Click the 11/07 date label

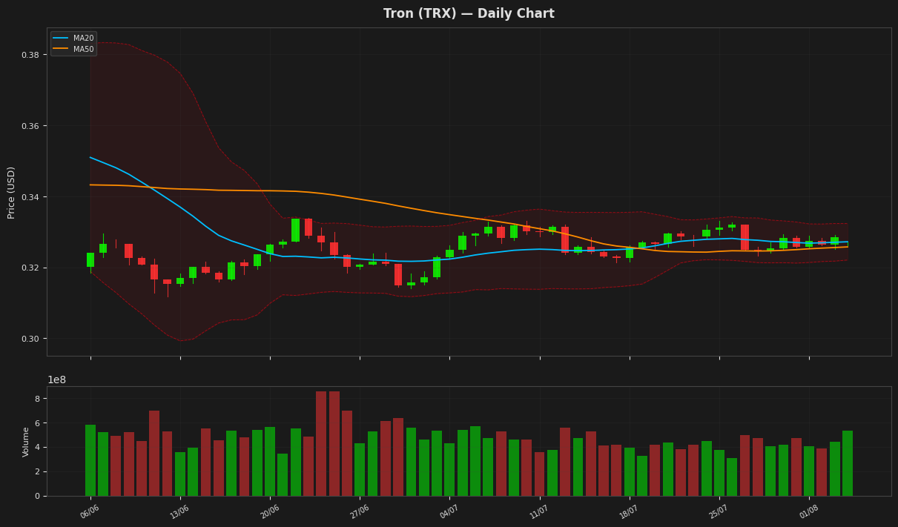539,511
